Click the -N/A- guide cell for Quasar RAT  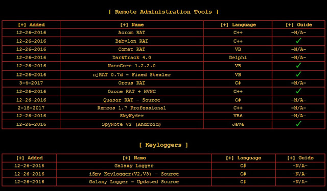pyautogui.click(x=298, y=100)
